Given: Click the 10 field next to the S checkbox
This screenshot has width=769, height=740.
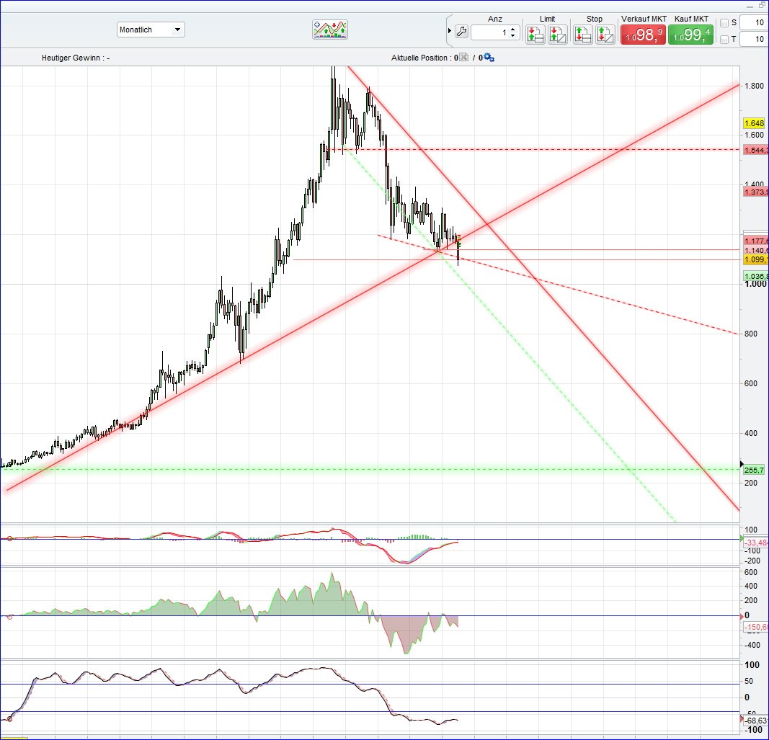Looking at the screenshot, I should pos(753,22).
